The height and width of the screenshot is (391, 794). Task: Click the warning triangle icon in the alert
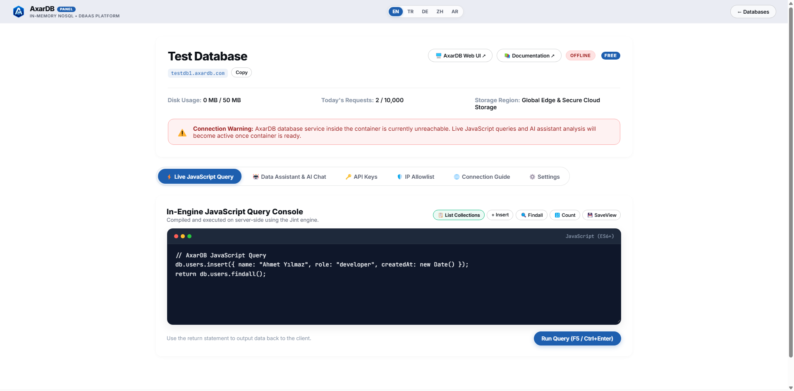point(182,133)
